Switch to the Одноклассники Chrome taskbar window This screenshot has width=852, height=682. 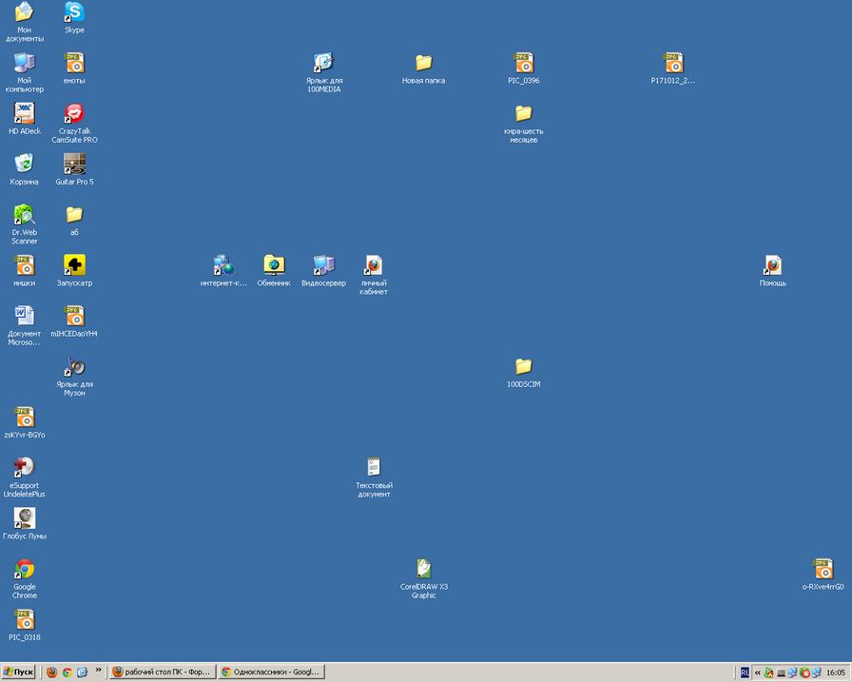click(271, 672)
